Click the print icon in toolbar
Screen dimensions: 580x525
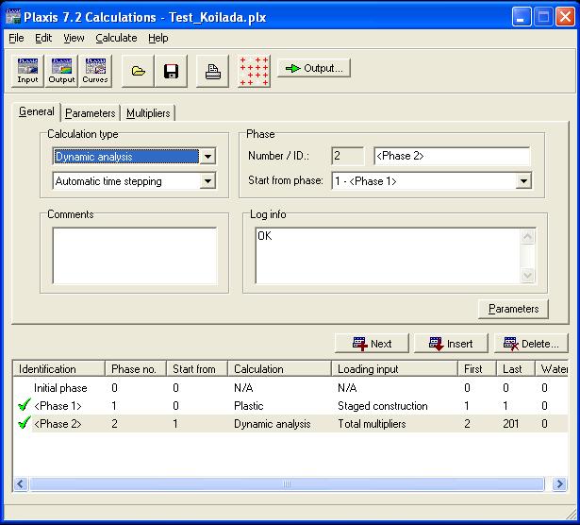213,71
